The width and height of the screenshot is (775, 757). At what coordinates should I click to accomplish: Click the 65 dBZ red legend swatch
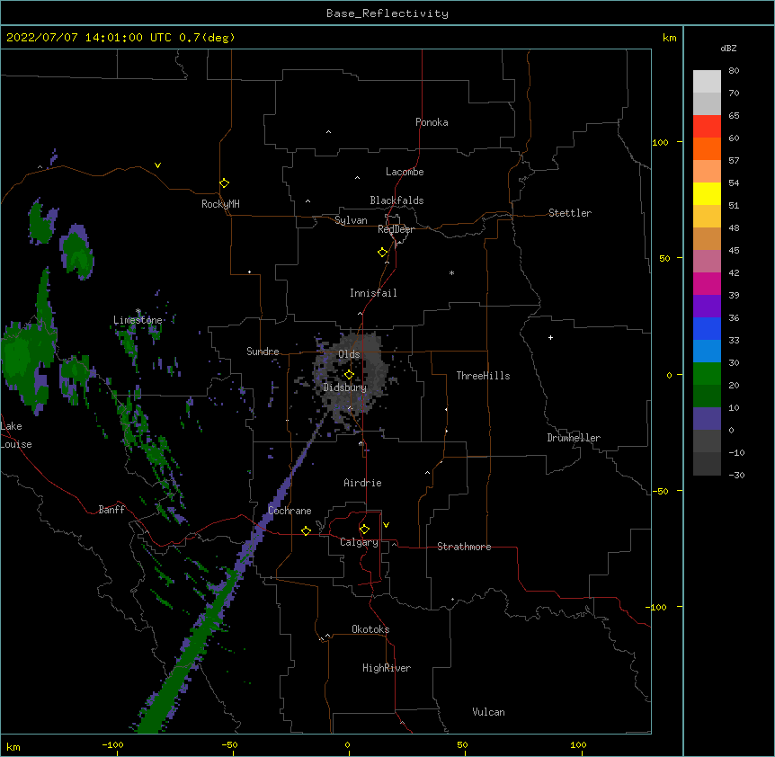click(x=707, y=127)
